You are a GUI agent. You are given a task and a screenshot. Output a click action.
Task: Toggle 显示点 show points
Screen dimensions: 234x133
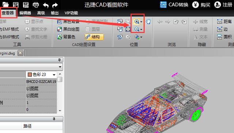coord(34,22)
